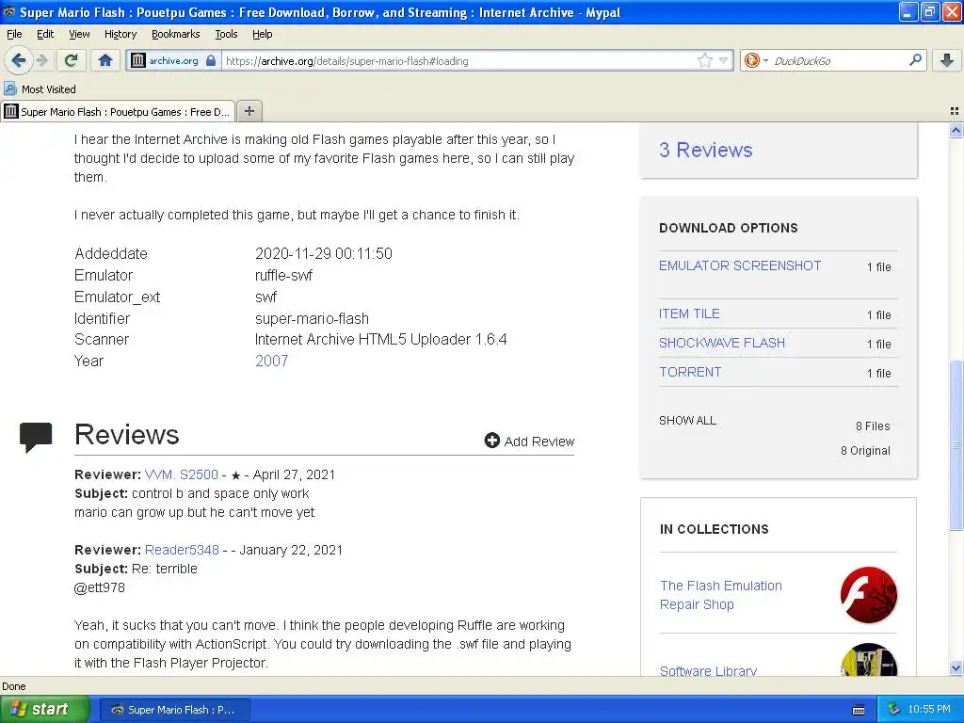Click the IN COLLECTIONS heading
This screenshot has height=723, width=964.
pos(714,529)
